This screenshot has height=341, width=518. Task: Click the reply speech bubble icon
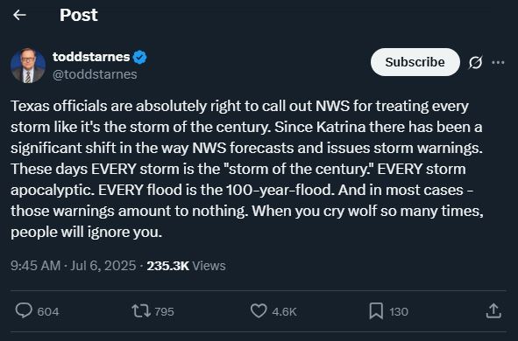(x=24, y=310)
